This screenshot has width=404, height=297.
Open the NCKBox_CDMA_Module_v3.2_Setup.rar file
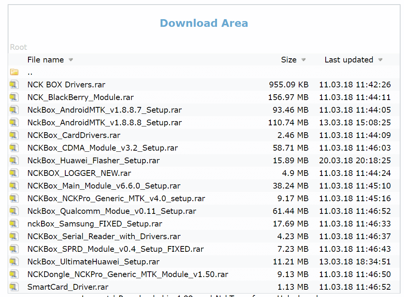tap(103, 148)
